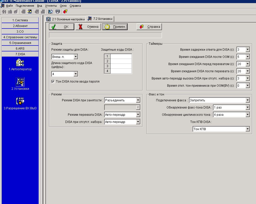The height and width of the screenshot is (204, 256).
Task: Click DISA security code field number 1
Action: pyautogui.click(x=121, y=56)
